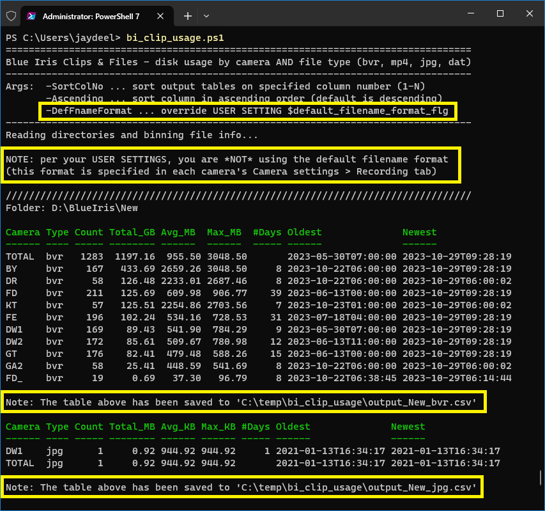Click the 'Max_KB' column header

coord(219,427)
